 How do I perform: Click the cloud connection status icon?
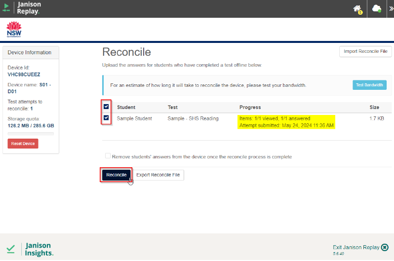(x=376, y=8)
